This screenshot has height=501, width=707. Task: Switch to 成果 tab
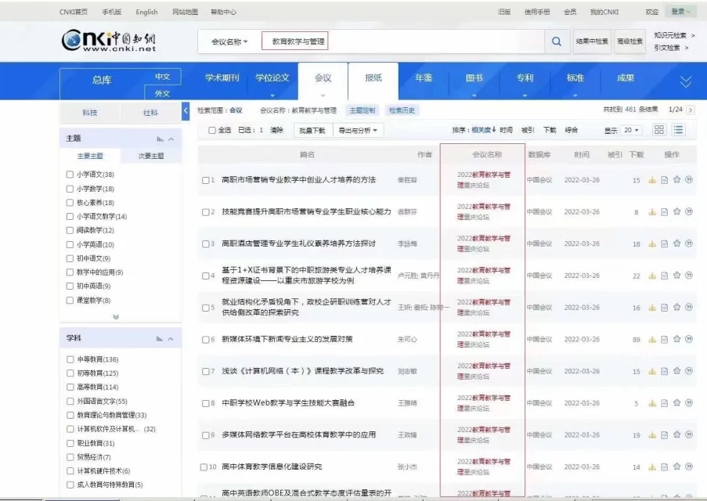[626, 78]
